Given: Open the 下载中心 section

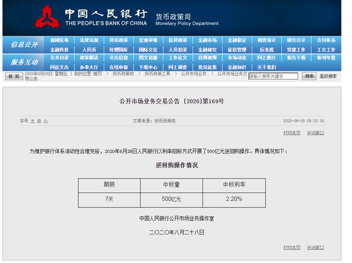Looking at the screenshot, I should pos(148,67).
